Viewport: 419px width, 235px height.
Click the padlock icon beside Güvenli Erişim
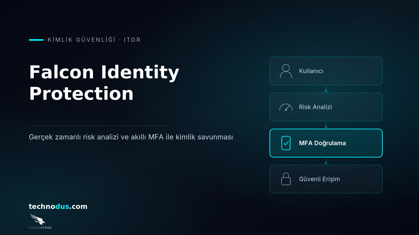point(286,179)
